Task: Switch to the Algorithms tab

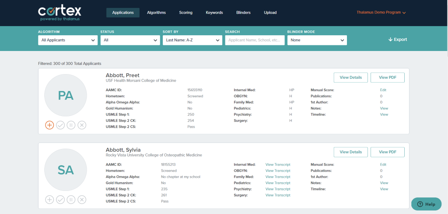Action: point(156,13)
